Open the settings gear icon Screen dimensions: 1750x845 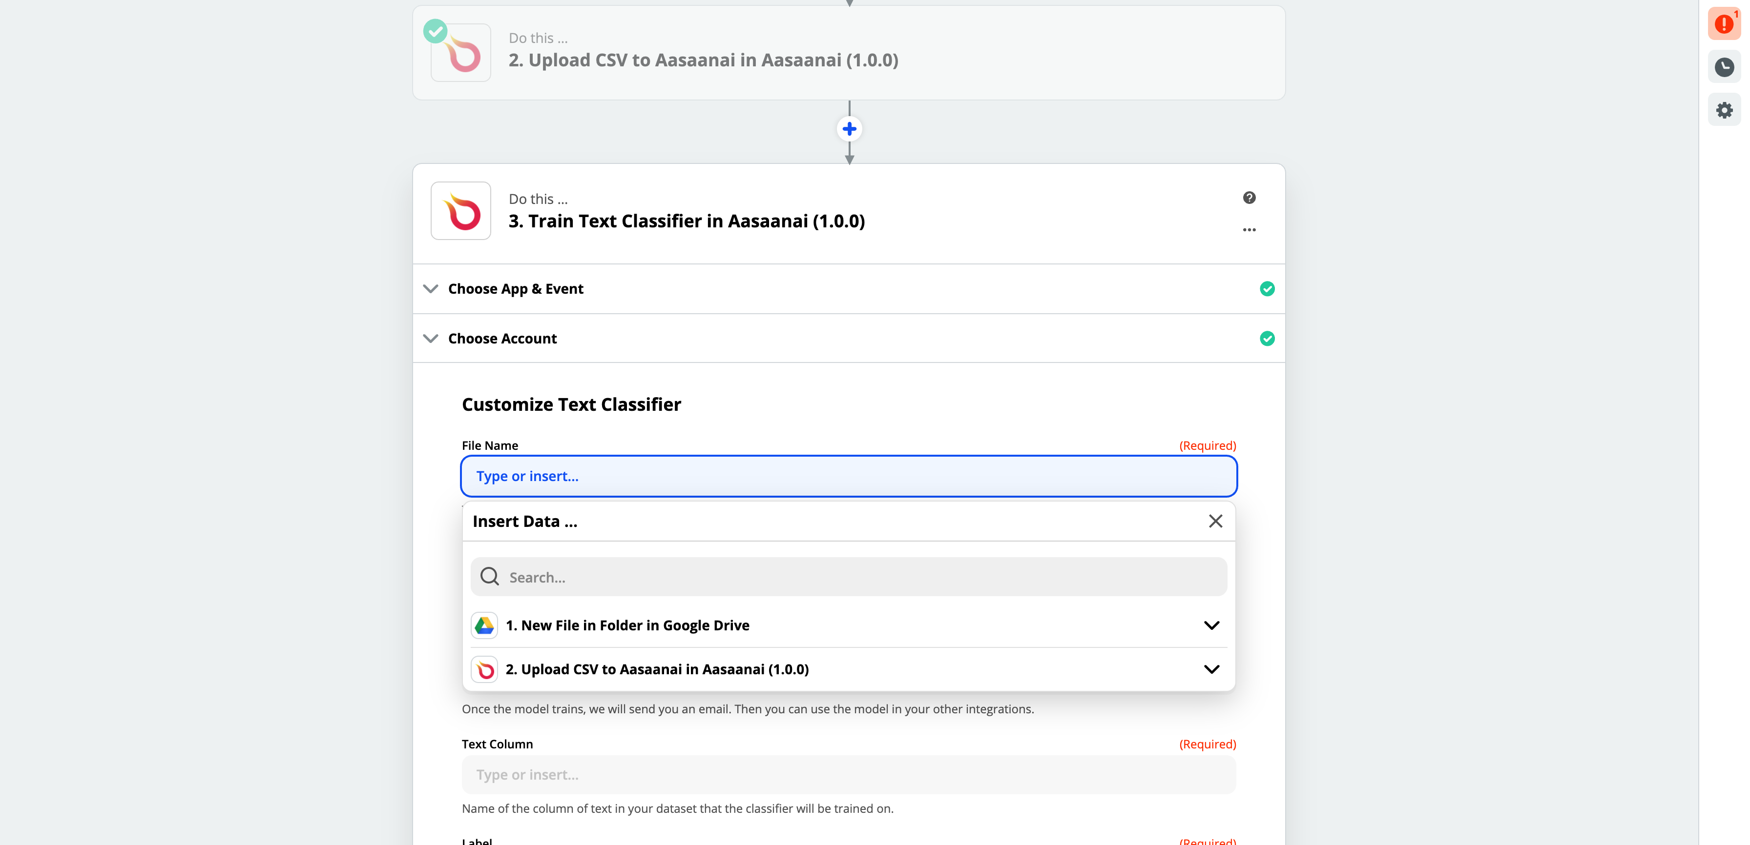click(x=1724, y=110)
